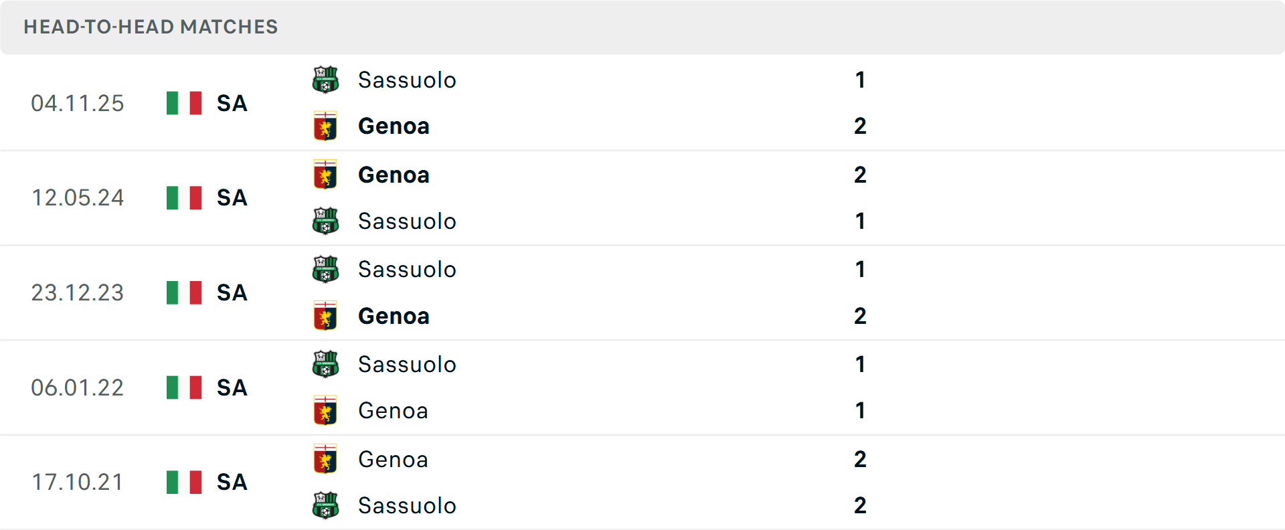The height and width of the screenshot is (530, 1285).
Task: Click the SA league label in the top row
Action: [x=231, y=104]
